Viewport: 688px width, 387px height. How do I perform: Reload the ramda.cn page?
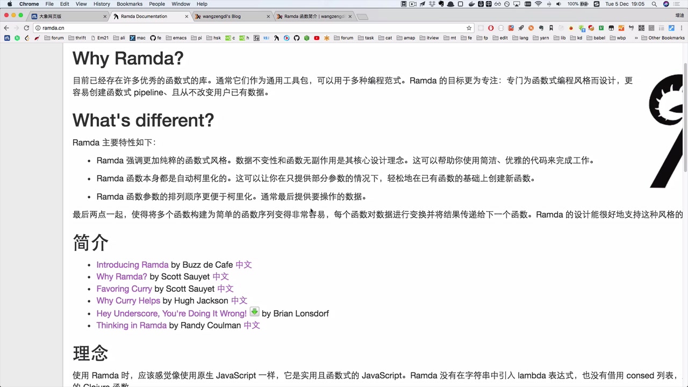(x=26, y=28)
